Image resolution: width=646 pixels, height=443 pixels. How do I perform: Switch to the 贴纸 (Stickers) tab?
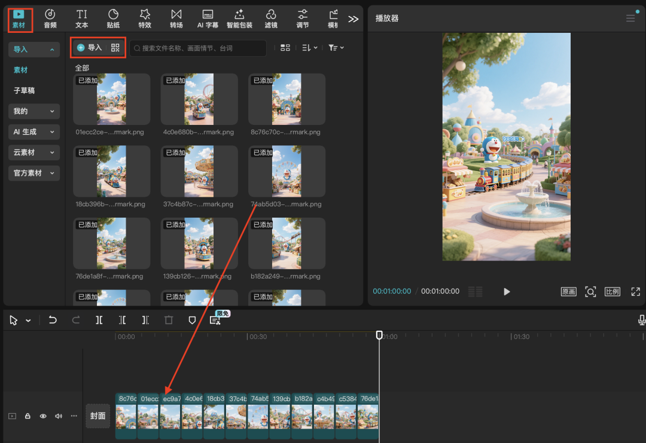tap(113, 18)
